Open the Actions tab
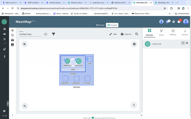 [185, 33]
